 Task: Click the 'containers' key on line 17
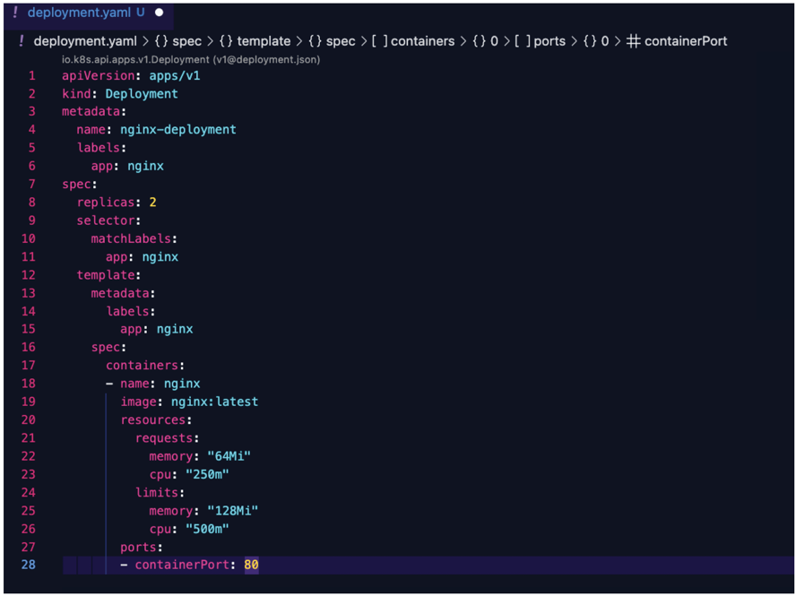(143, 366)
